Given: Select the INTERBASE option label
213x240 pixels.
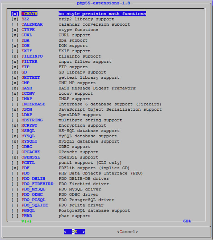Looking at the screenshot, I should pos(34,104).
